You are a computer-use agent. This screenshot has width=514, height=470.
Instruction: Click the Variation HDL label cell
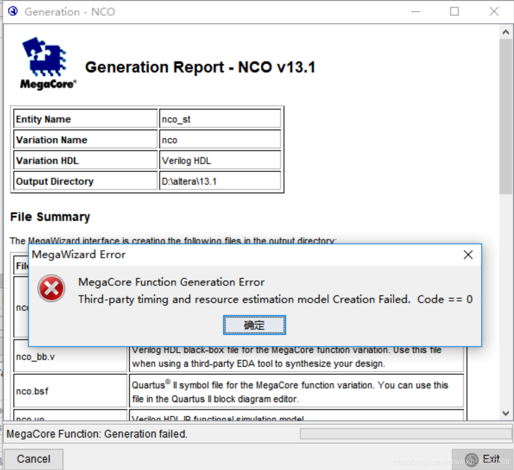coord(85,160)
